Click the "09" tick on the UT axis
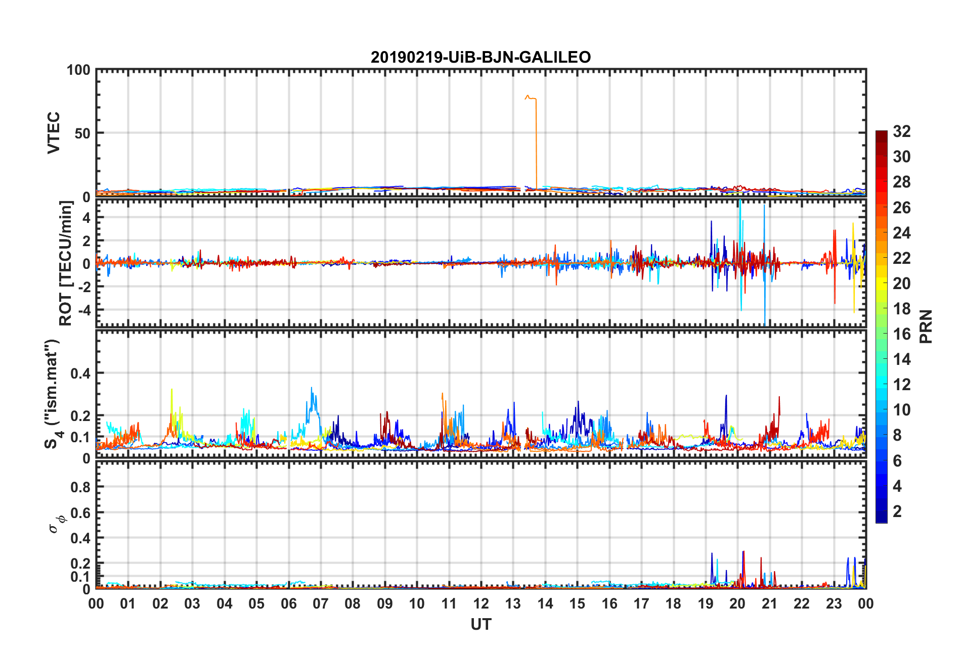Viewport: 962px width, 653px height. click(x=385, y=604)
